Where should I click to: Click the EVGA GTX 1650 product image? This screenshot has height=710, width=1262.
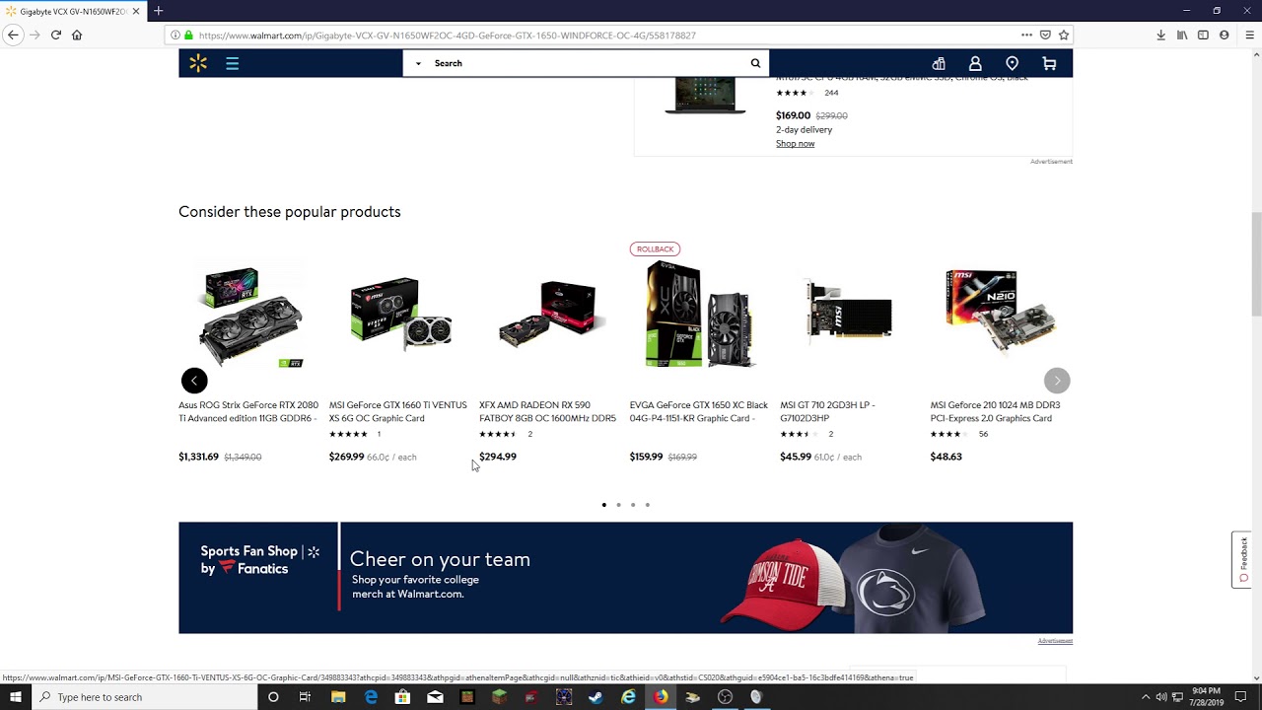coord(700,316)
